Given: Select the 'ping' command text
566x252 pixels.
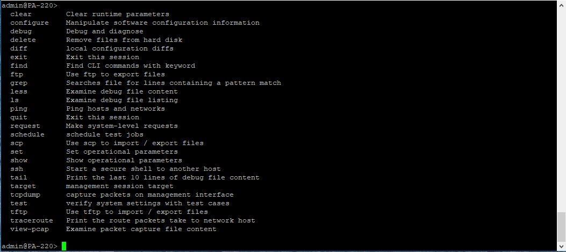Looking at the screenshot, I should (19, 109).
